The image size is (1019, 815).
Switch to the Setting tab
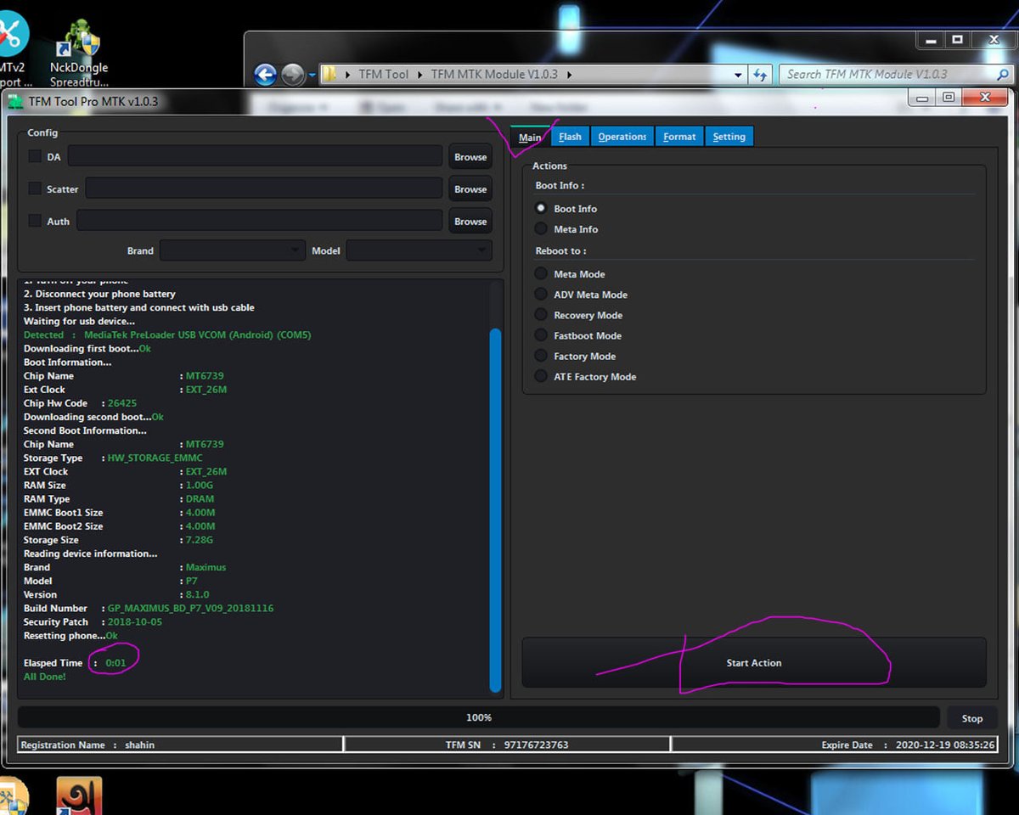tap(729, 136)
